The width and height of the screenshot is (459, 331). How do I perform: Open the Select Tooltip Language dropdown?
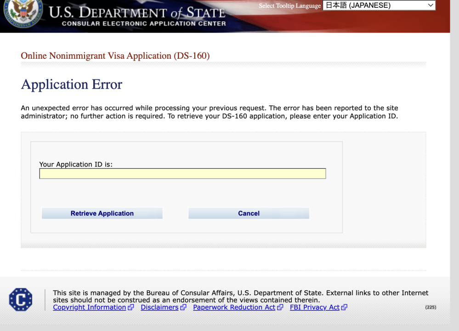379,5
